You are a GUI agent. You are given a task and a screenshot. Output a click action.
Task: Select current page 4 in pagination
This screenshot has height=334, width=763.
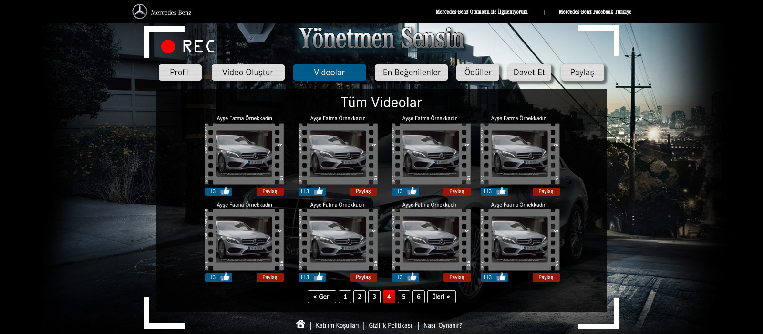click(x=389, y=297)
